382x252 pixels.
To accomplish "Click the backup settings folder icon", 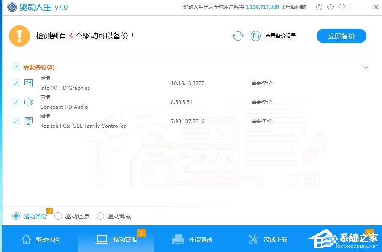I will point(256,36).
